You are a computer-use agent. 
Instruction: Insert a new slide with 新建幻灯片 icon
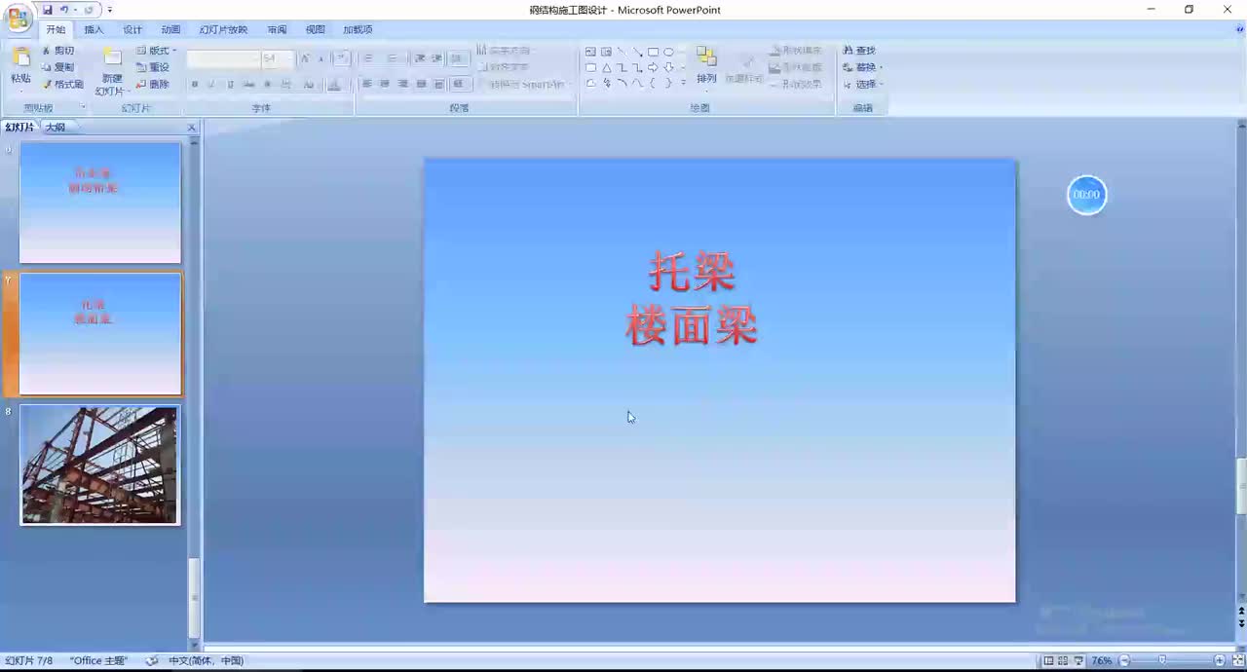tap(112, 58)
